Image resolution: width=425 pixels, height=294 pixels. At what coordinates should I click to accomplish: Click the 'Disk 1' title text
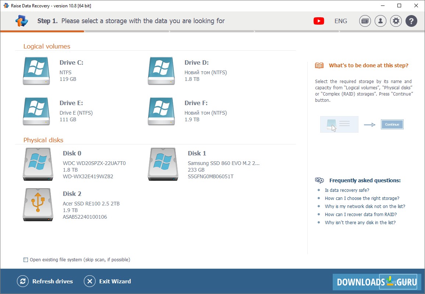tap(197, 153)
